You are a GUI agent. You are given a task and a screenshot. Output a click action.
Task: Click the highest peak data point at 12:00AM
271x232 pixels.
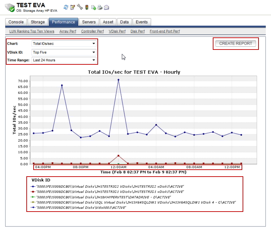(x=119, y=80)
